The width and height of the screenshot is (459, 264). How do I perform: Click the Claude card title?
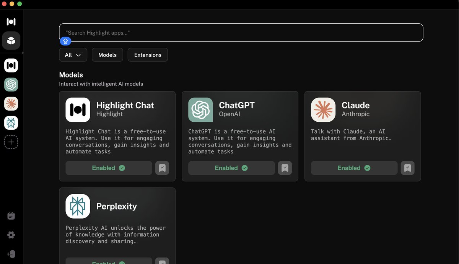356,105
